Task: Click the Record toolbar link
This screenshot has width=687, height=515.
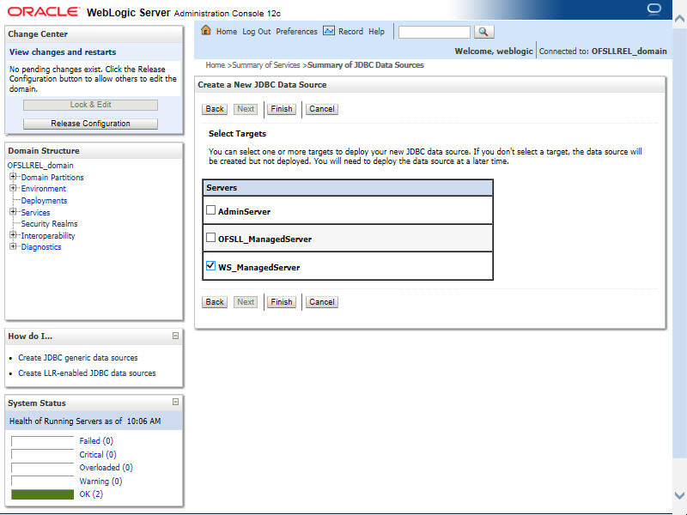Action: pyautogui.click(x=350, y=32)
